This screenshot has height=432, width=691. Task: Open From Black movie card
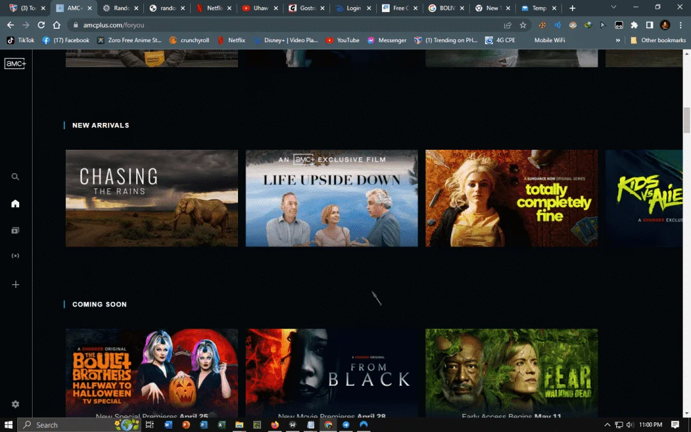[331, 373]
